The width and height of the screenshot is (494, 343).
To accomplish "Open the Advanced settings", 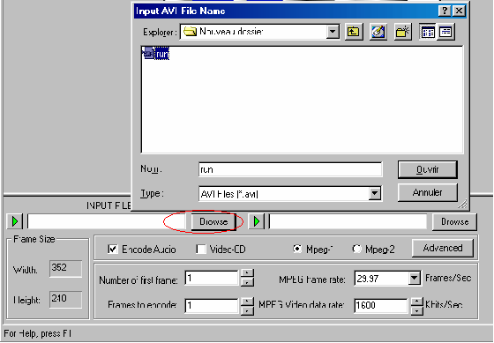I will pyautogui.click(x=443, y=248).
